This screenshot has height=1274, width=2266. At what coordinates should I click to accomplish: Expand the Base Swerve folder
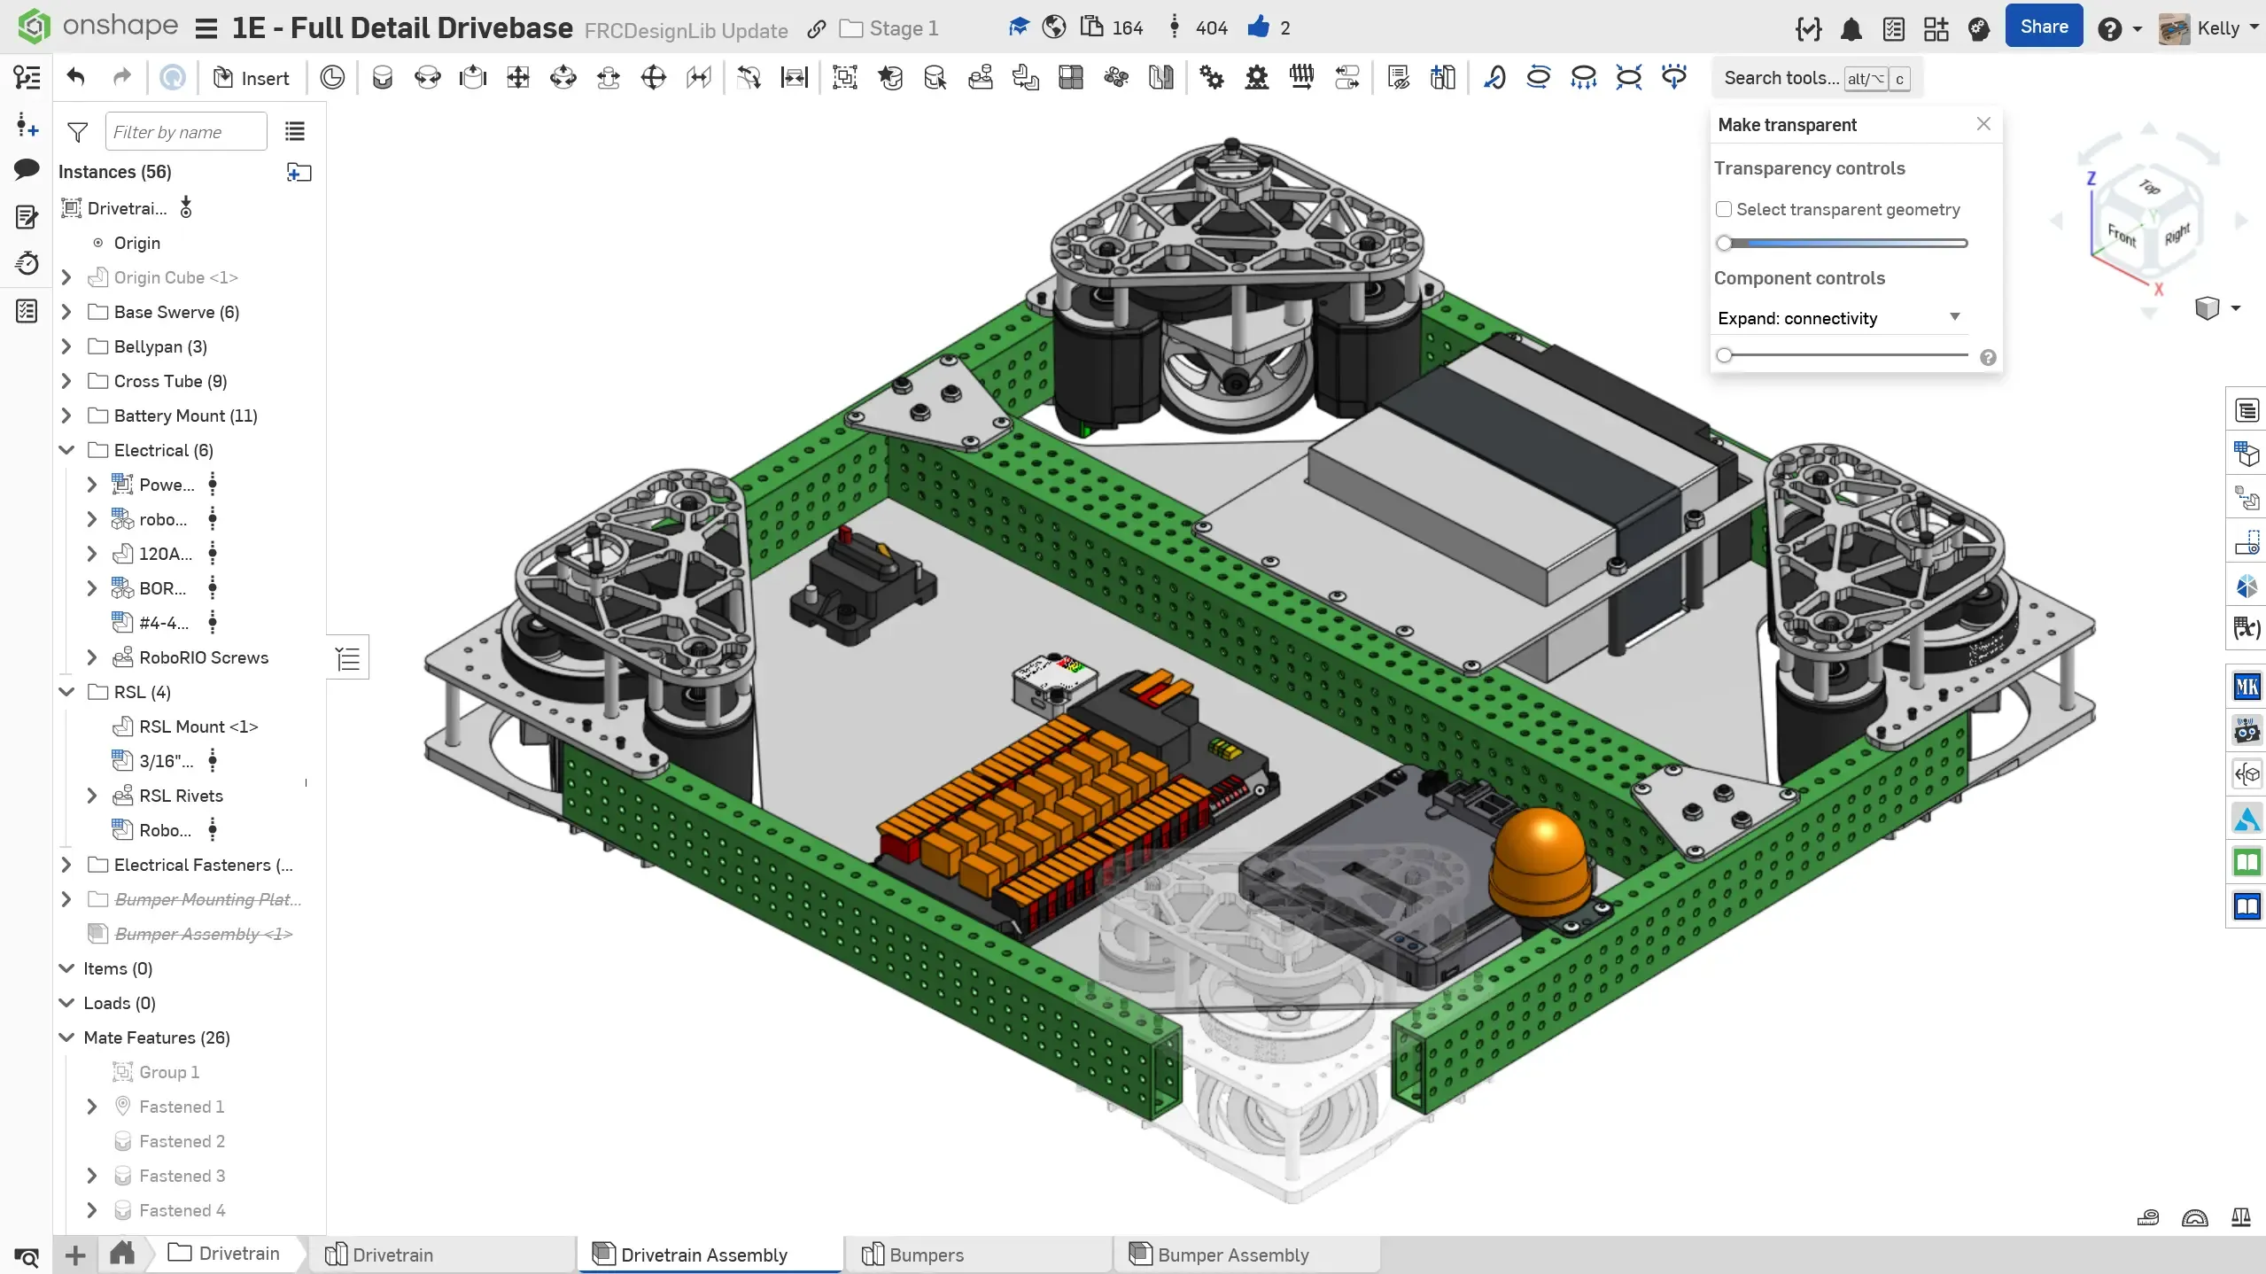(66, 312)
